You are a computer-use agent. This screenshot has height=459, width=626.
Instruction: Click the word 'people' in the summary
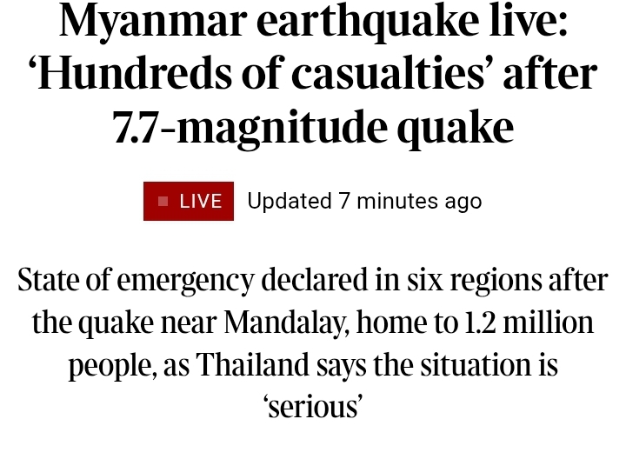[x=112, y=365]
